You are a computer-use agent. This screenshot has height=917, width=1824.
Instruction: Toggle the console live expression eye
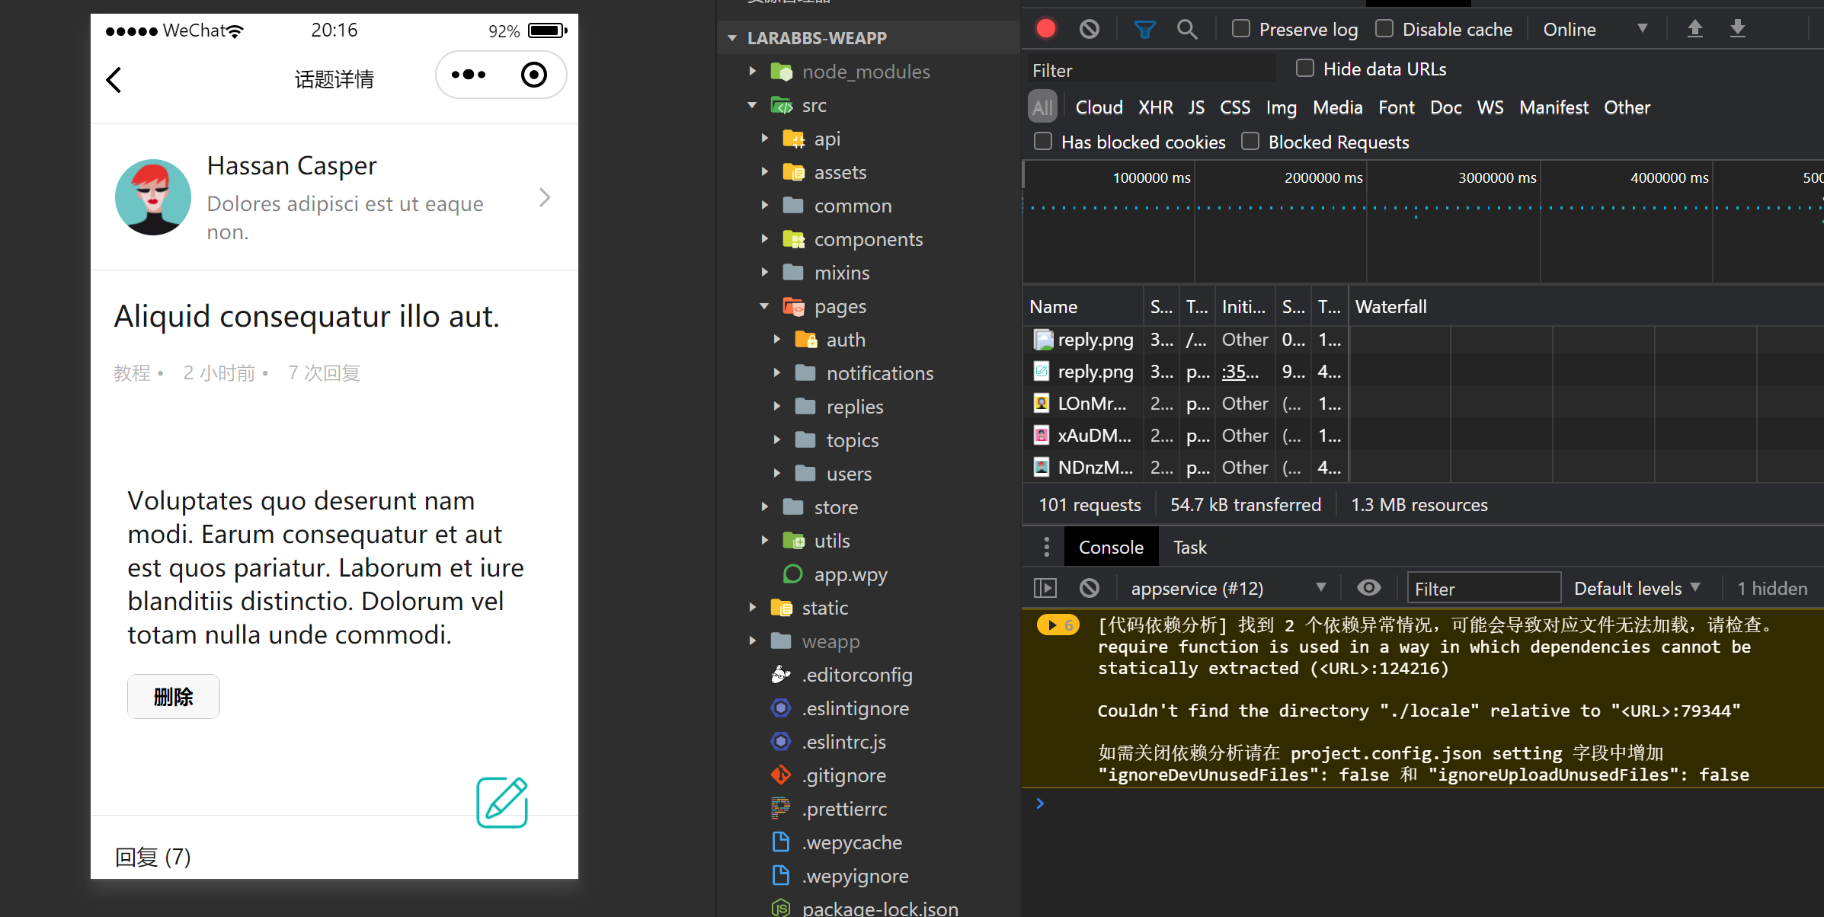[x=1368, y=588]
